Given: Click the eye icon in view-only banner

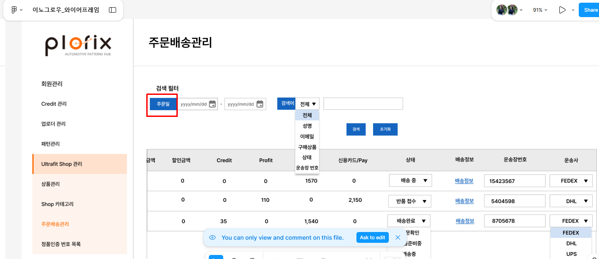Looking at the screenshot, I should 212,237.
